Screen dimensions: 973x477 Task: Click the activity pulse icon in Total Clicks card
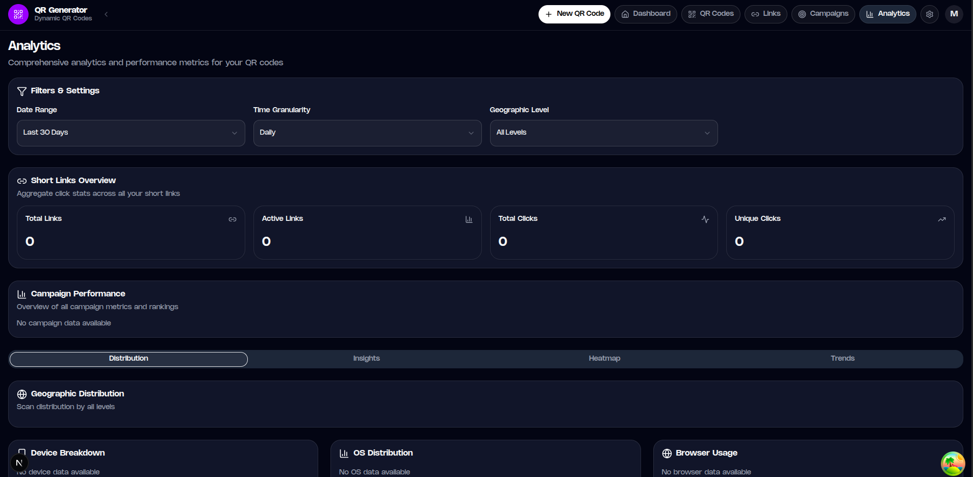point(705,219)
